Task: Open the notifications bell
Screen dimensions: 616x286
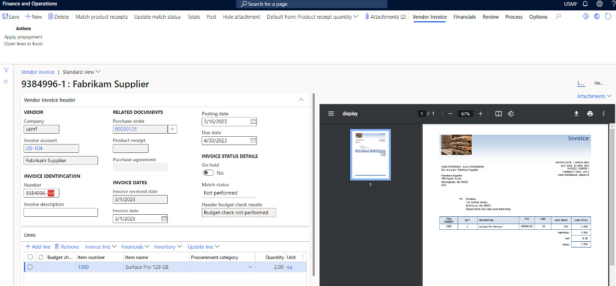Action: click(585, 4)
